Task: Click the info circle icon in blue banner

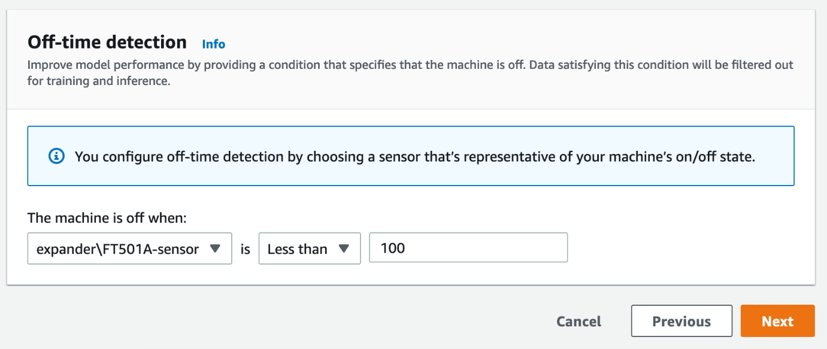Action: pyautogui.click(x=56, y=156)
